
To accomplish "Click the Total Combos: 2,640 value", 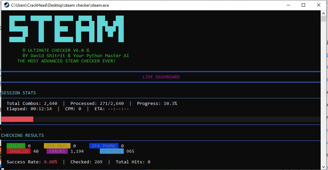I will pos(32,103).
